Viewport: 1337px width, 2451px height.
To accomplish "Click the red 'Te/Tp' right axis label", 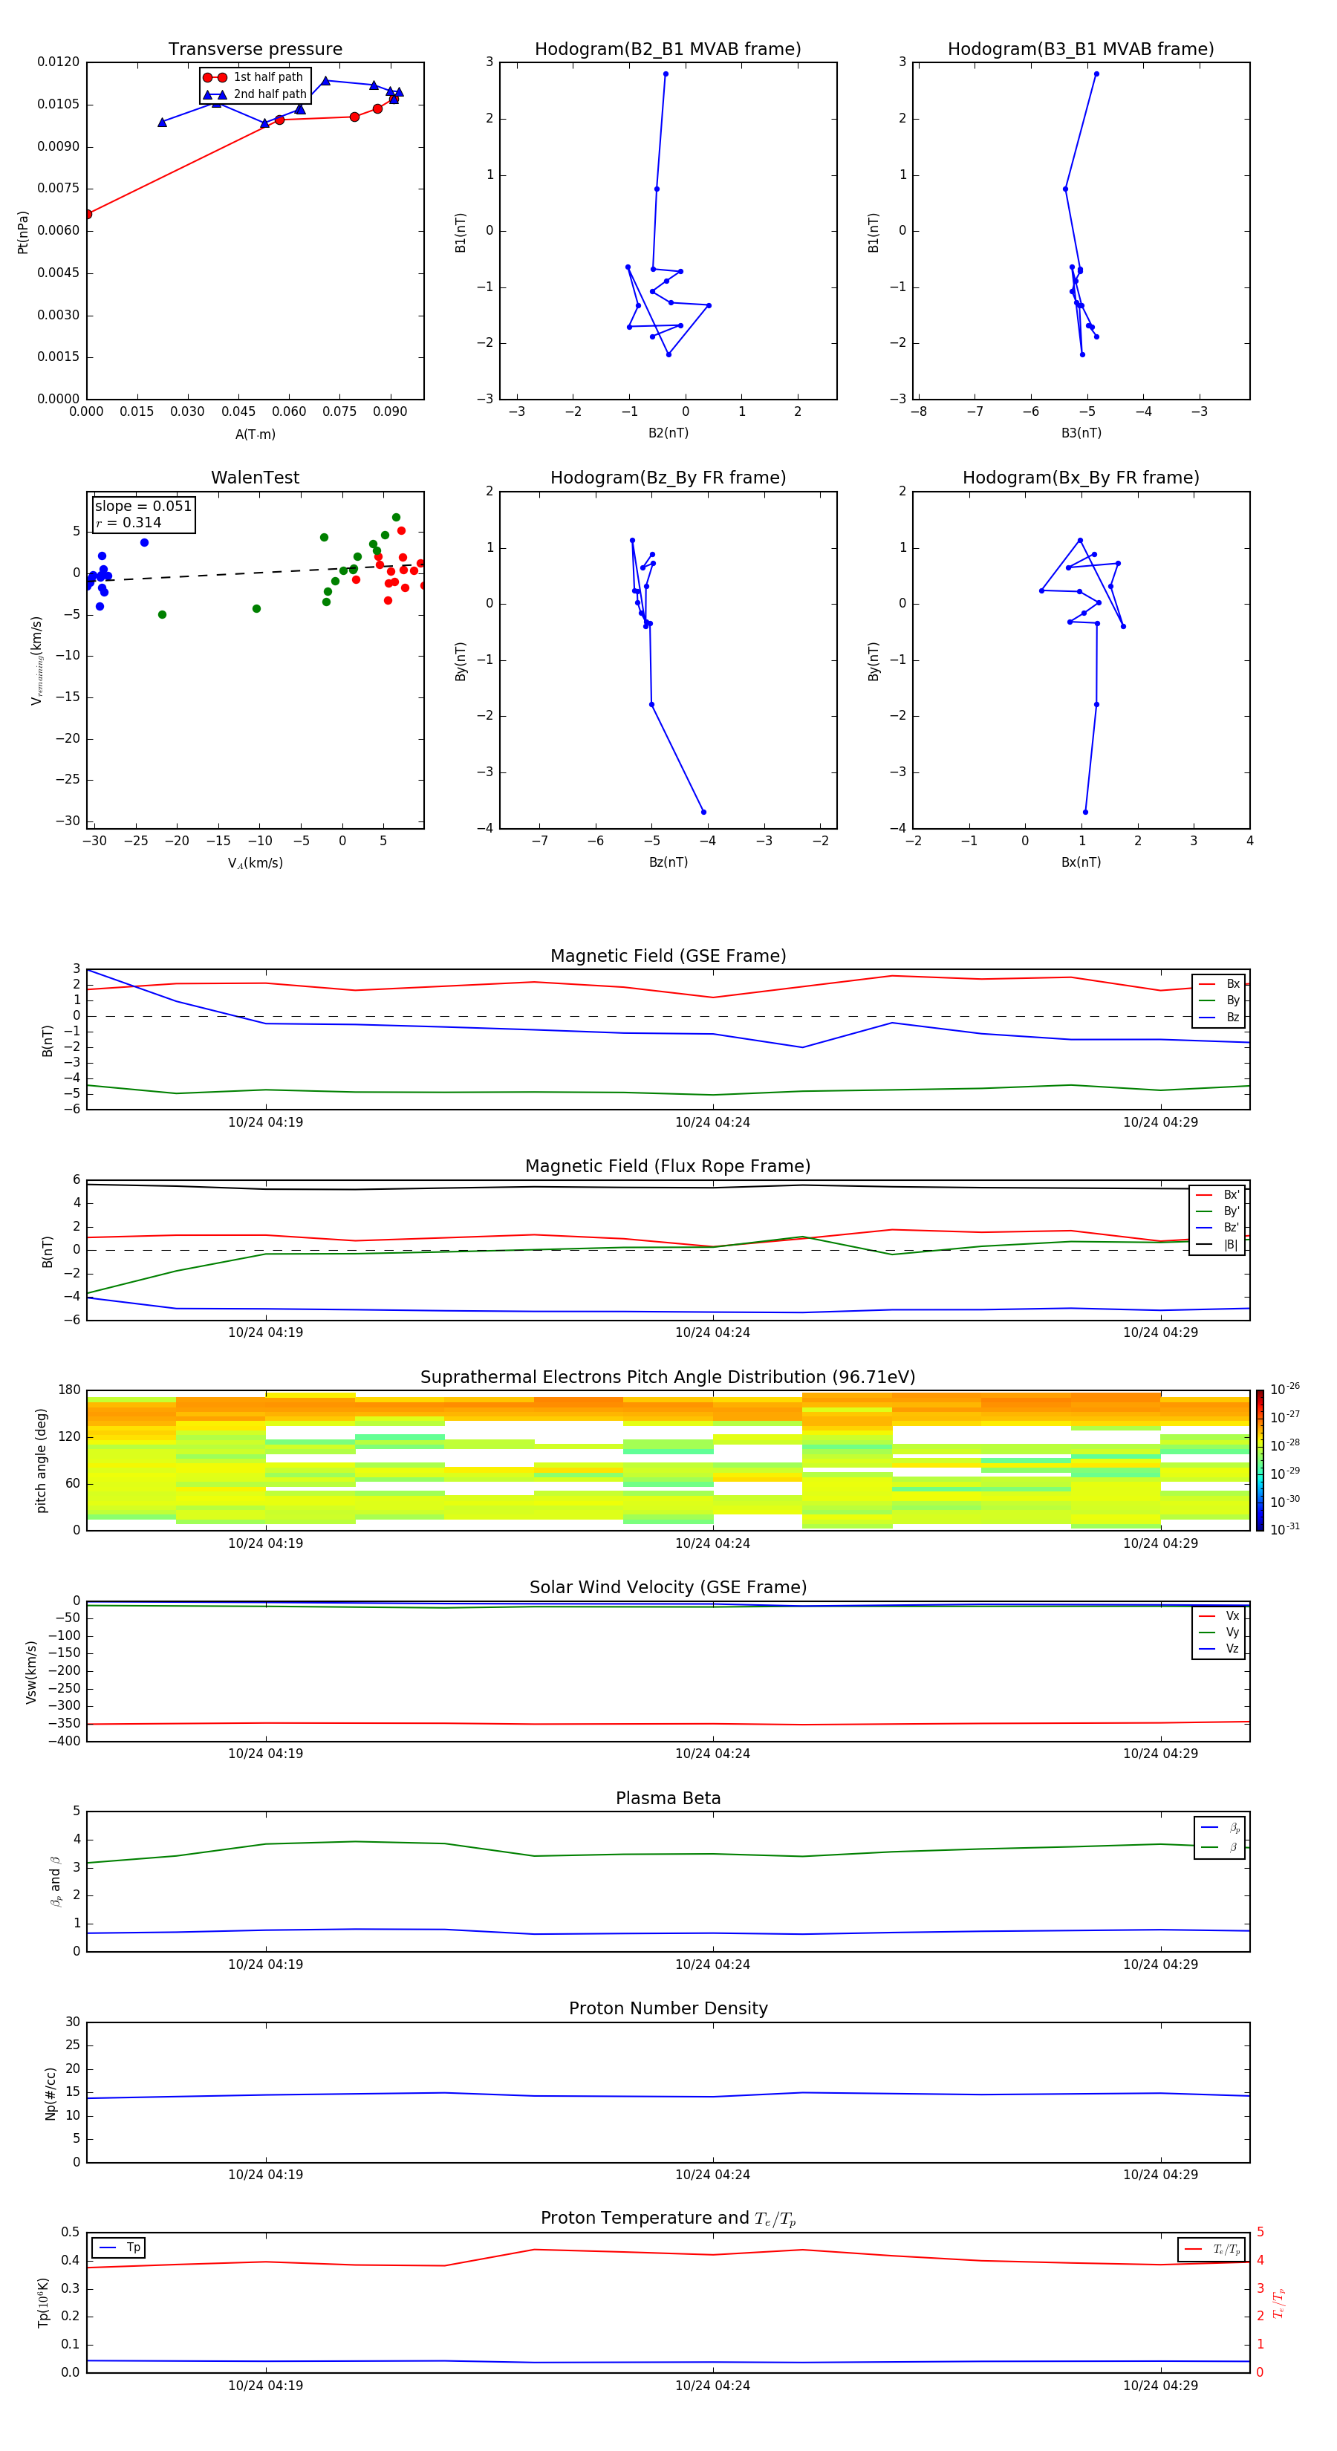I will 1279,2302.
